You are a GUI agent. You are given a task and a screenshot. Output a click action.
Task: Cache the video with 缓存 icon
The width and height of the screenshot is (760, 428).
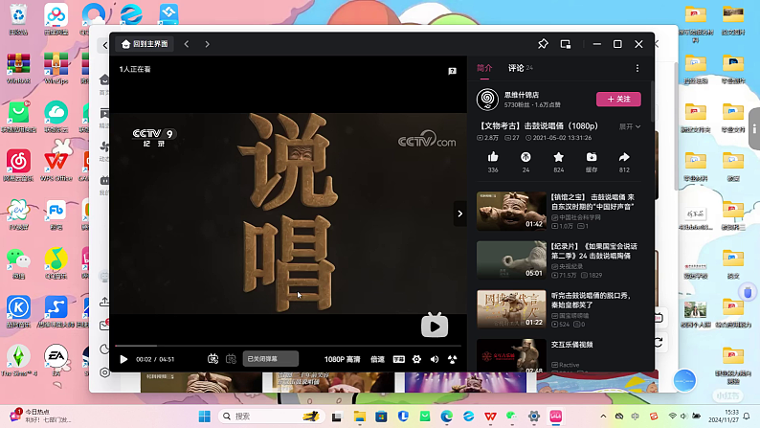pyautogui.click(x=592, y=157)
